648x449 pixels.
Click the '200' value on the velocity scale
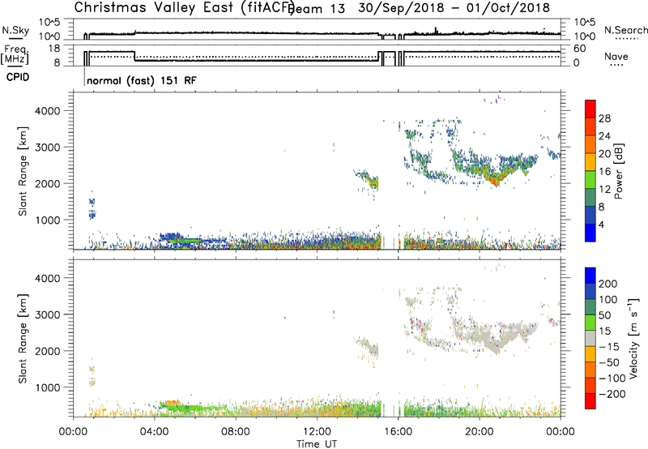608,284
